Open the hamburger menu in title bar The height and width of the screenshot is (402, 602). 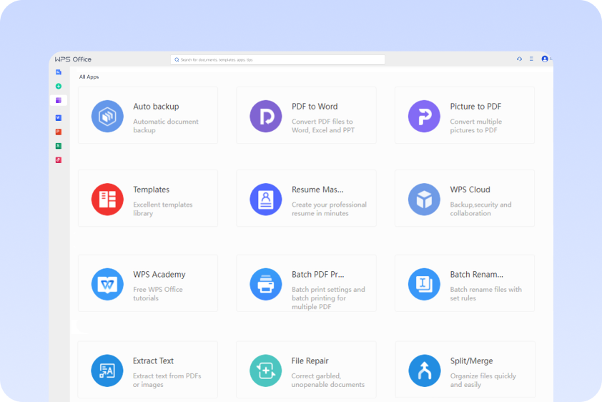click(x=531, y=59)
